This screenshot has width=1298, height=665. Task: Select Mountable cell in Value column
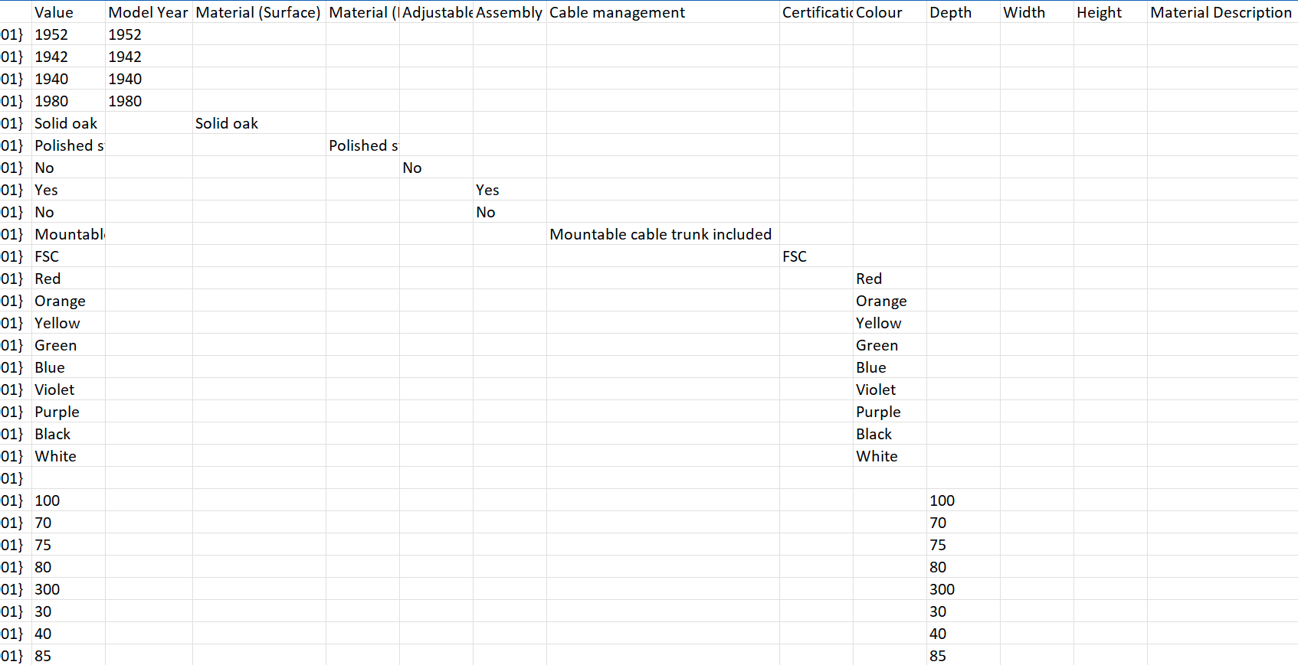coord(67,234)
